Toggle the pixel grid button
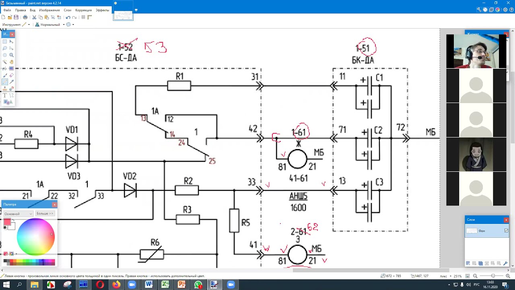515x290 pixels. [x=83, y=17]
